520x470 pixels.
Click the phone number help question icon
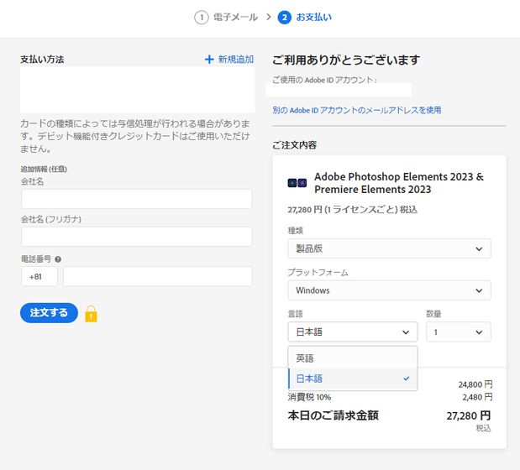pos(58,259)
